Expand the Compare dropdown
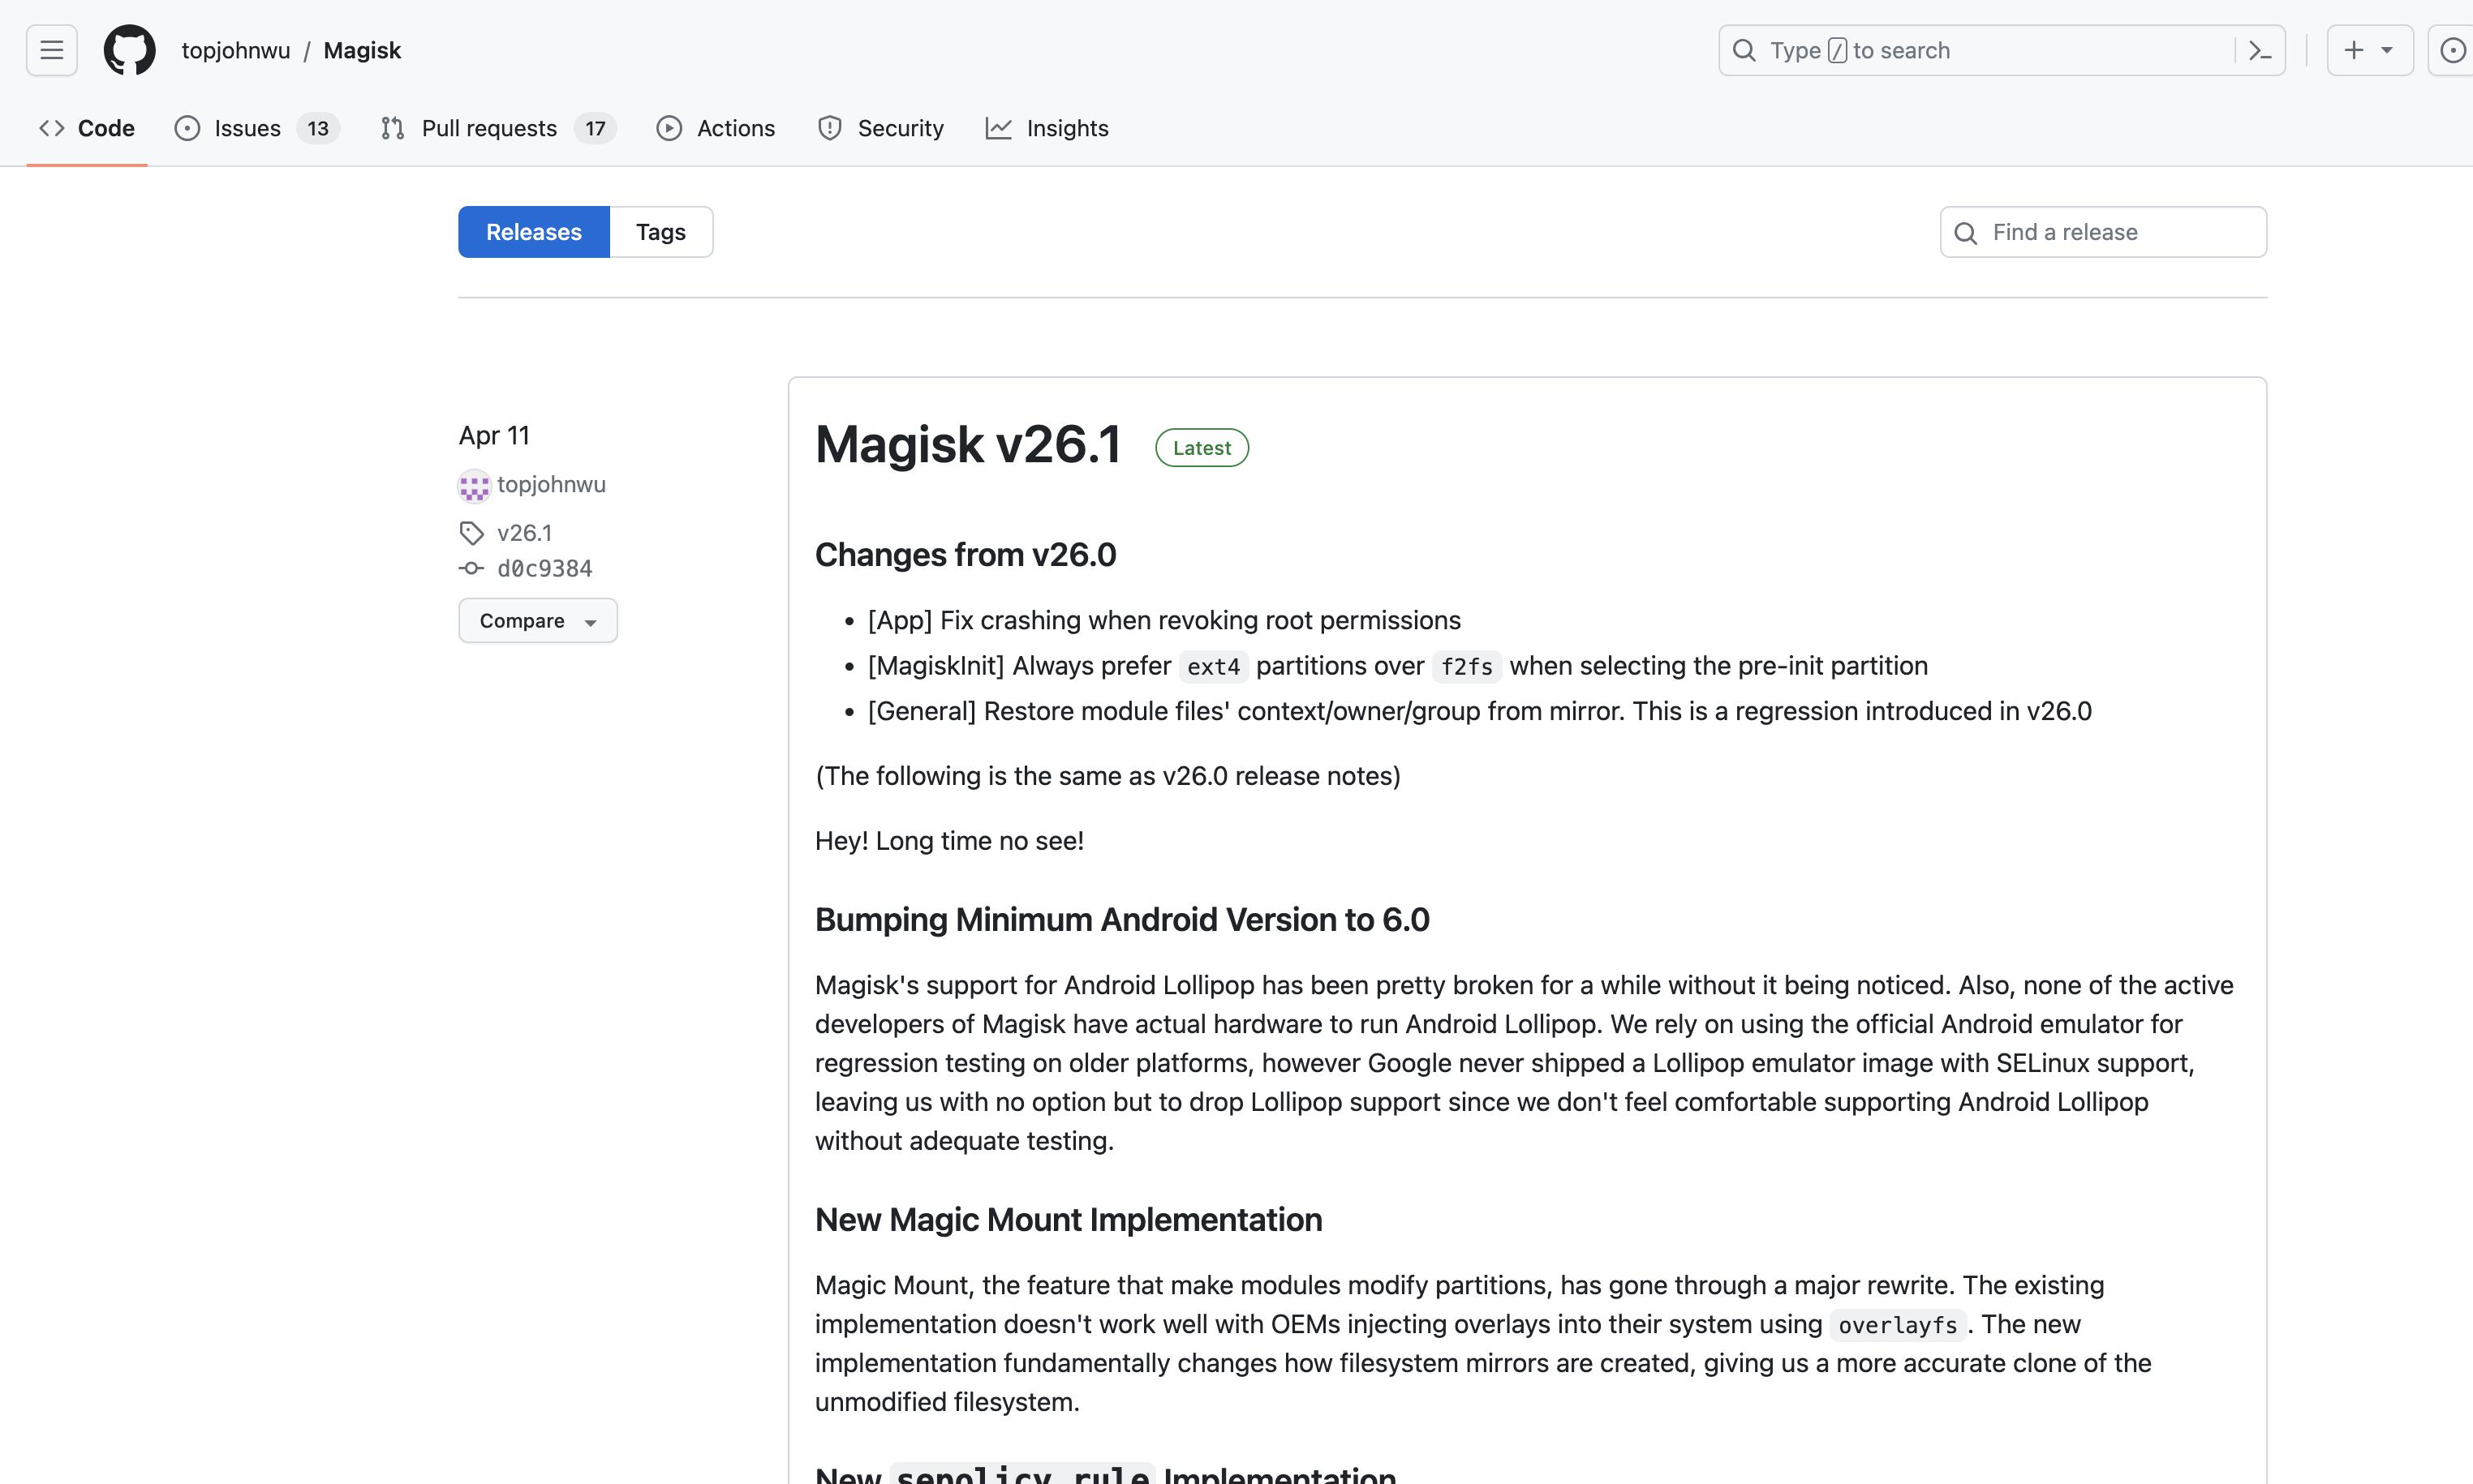 tap(537, 621)
